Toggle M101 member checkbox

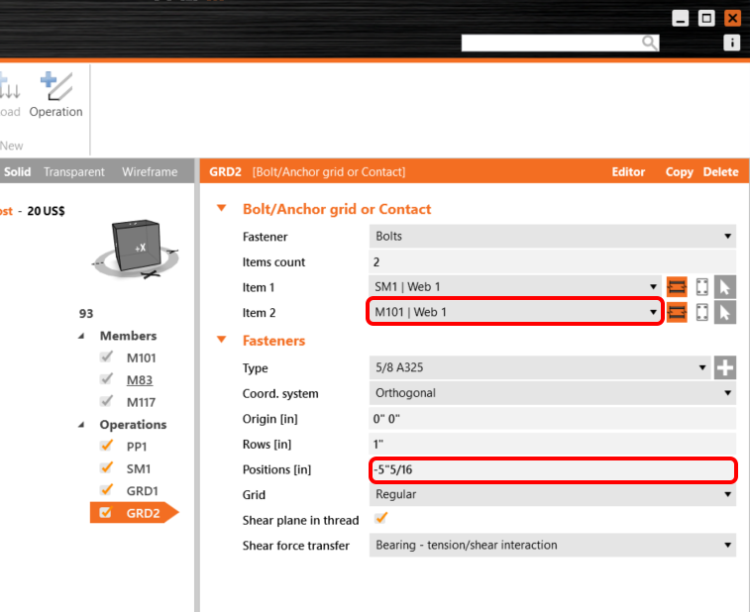coord(107,357)
